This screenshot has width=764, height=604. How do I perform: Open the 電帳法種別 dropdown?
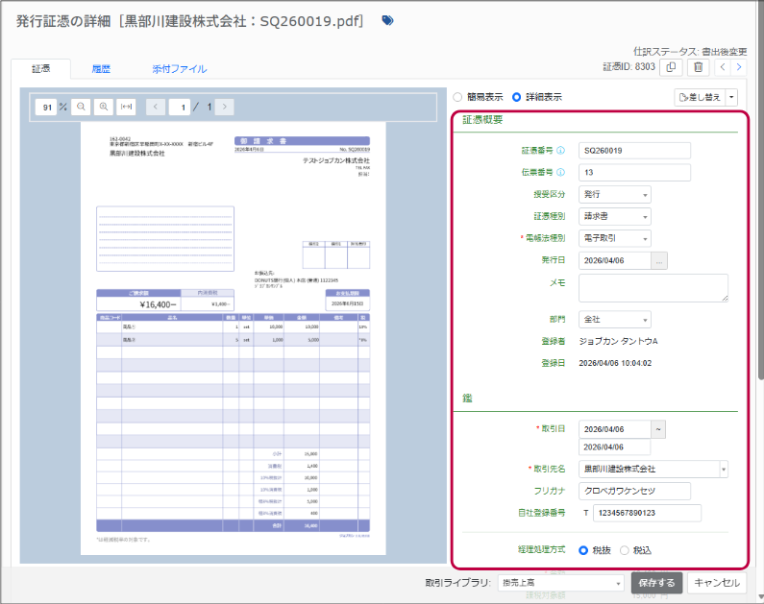point(615,238)
